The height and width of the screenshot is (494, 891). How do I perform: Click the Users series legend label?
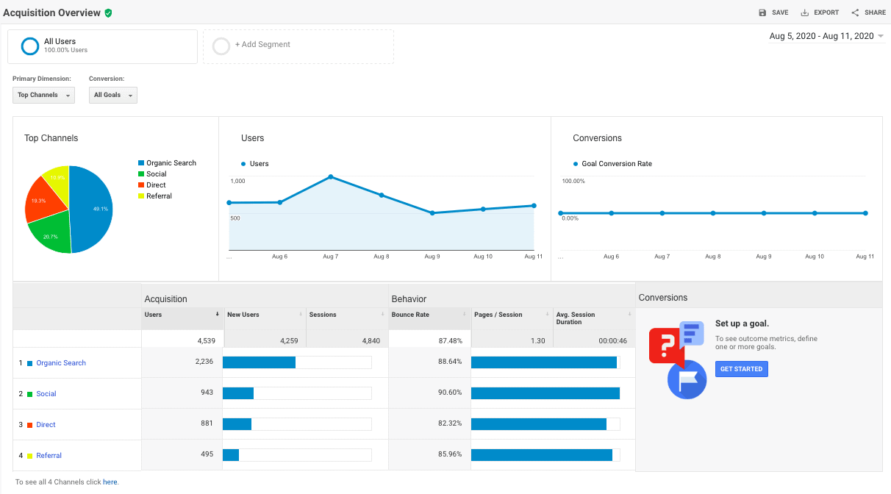pyautogui.click(x=255, y=164)
